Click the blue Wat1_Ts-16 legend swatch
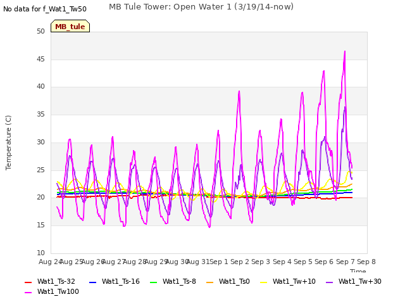Image resolution: width=405 pixels, height=304 pixels. pos(92,282)
